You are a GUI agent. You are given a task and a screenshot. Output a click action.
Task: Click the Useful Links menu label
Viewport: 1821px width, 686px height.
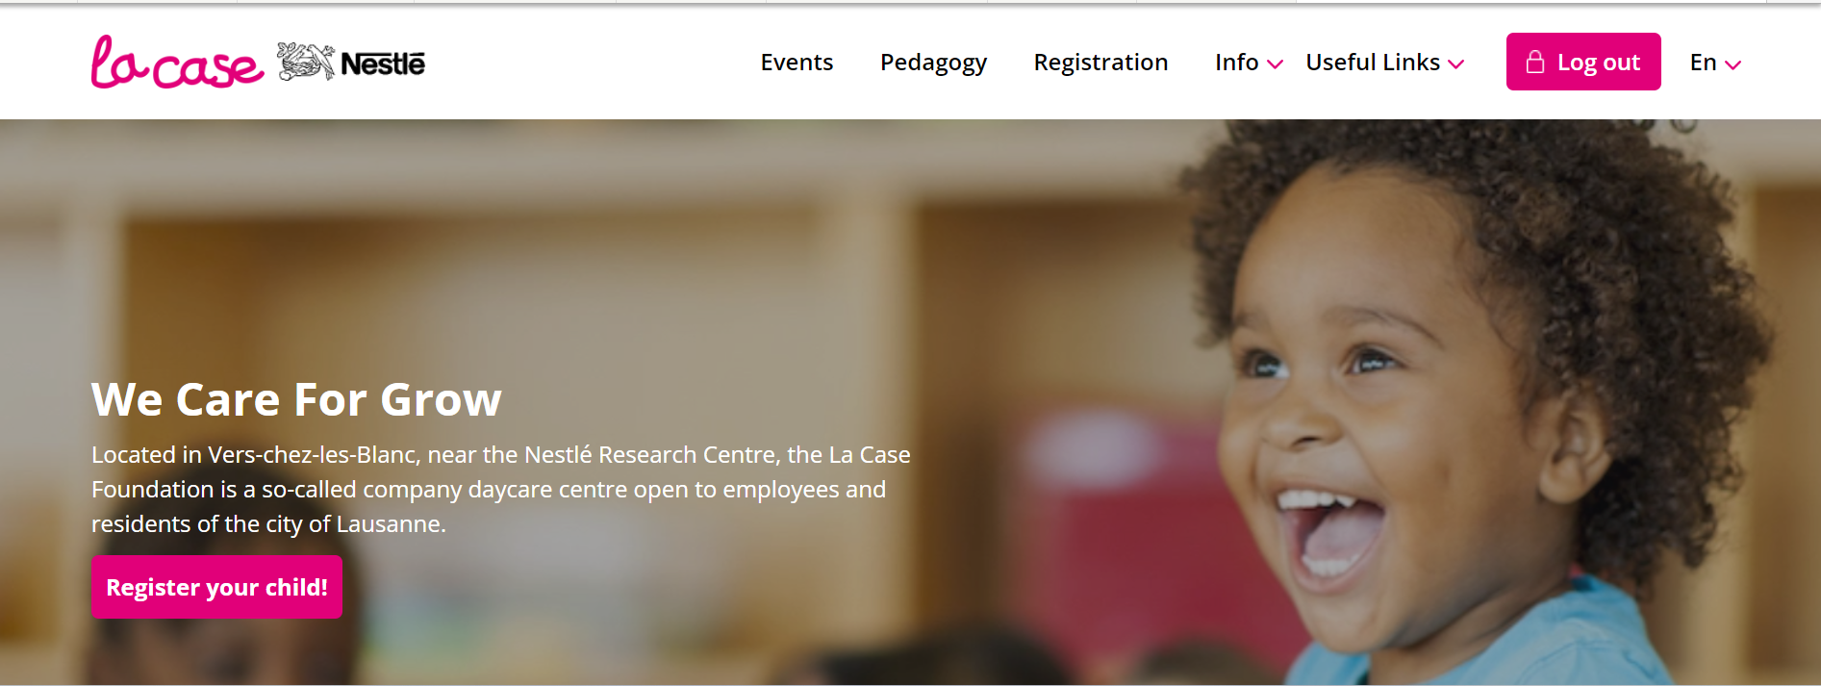1372,63
